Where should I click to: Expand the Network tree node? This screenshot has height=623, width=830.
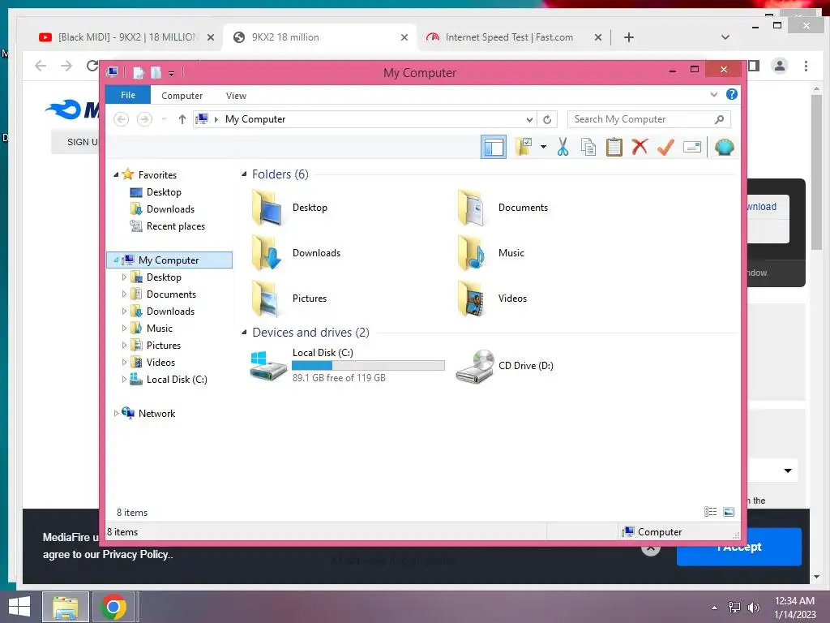pos(116,413)
